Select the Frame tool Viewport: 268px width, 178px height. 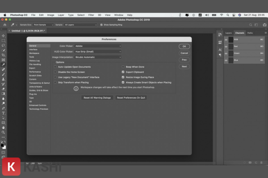tap(3, 60)
